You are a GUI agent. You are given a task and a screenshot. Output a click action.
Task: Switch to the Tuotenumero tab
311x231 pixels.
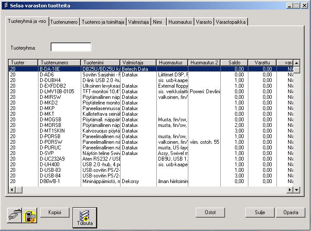click(x=64, y=22)
